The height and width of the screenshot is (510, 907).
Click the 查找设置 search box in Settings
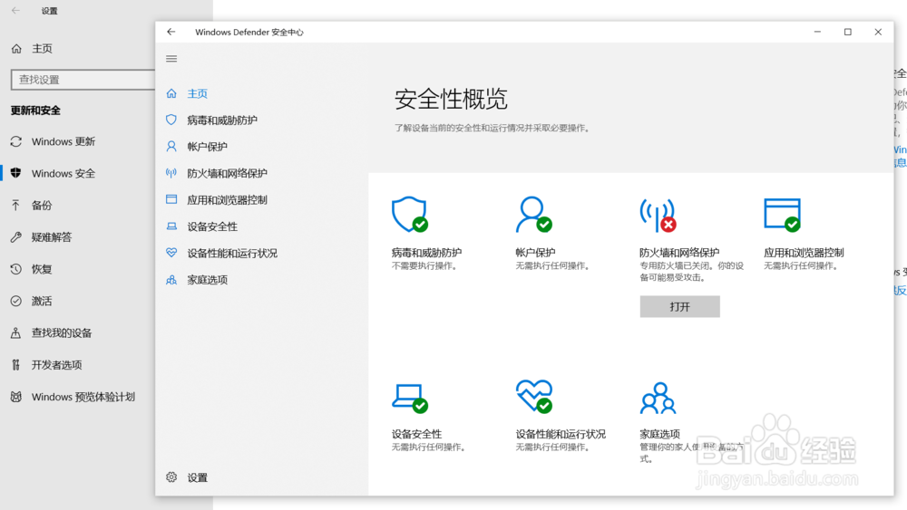coord(83,80)
